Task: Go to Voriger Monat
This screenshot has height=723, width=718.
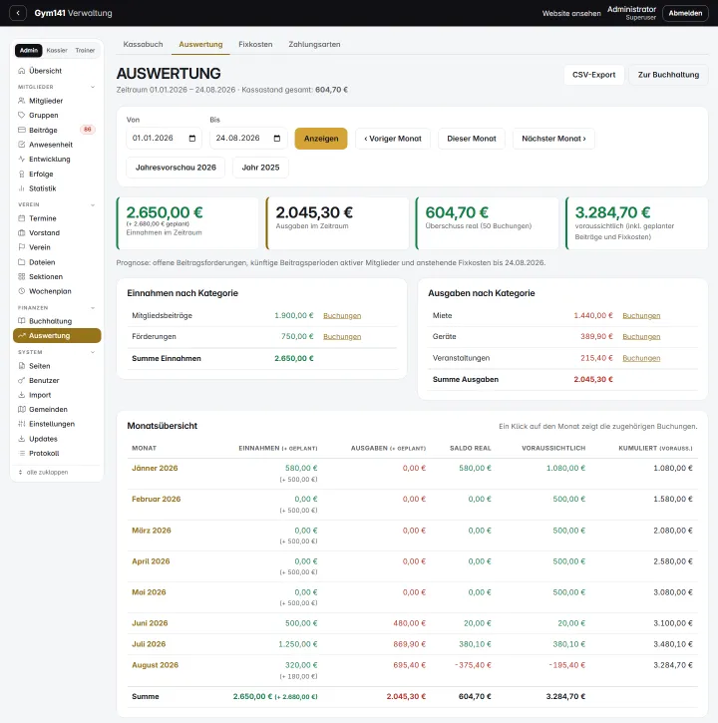Action: pos(393,139)
